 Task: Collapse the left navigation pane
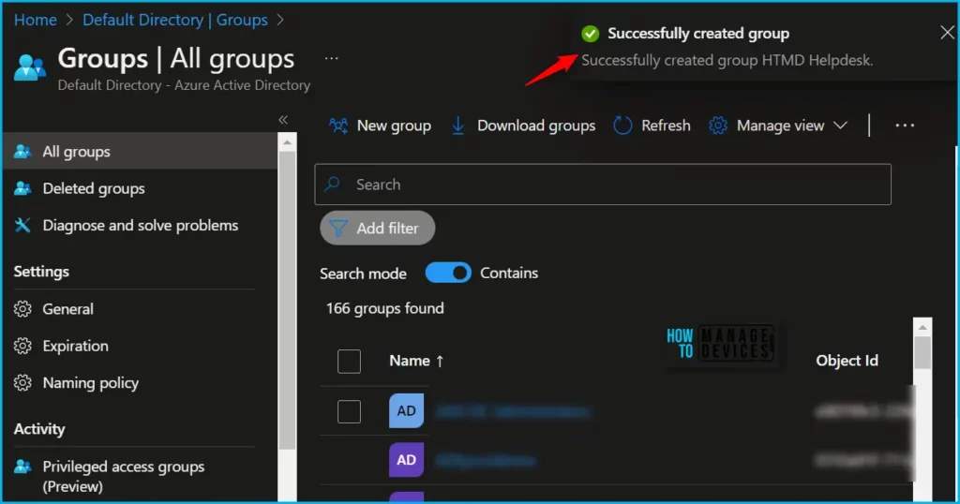[283, 119]
